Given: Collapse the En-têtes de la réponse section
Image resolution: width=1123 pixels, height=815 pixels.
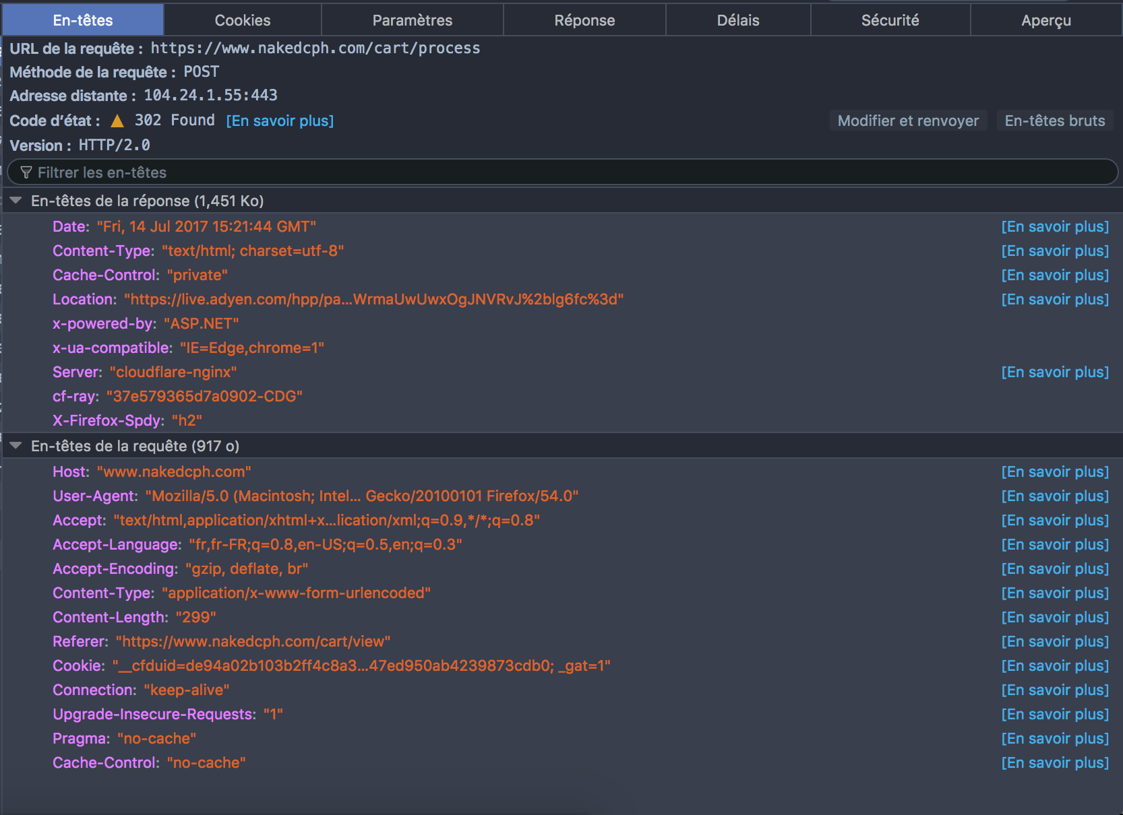Looking at the screenshot, I should (15, 200).
